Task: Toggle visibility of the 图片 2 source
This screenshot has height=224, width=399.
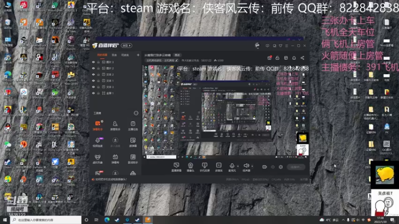Action: click(93, 68)
